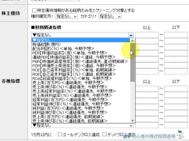Select 売上高伸び率(%)<連結優先、今期予想>

point(81,87)
